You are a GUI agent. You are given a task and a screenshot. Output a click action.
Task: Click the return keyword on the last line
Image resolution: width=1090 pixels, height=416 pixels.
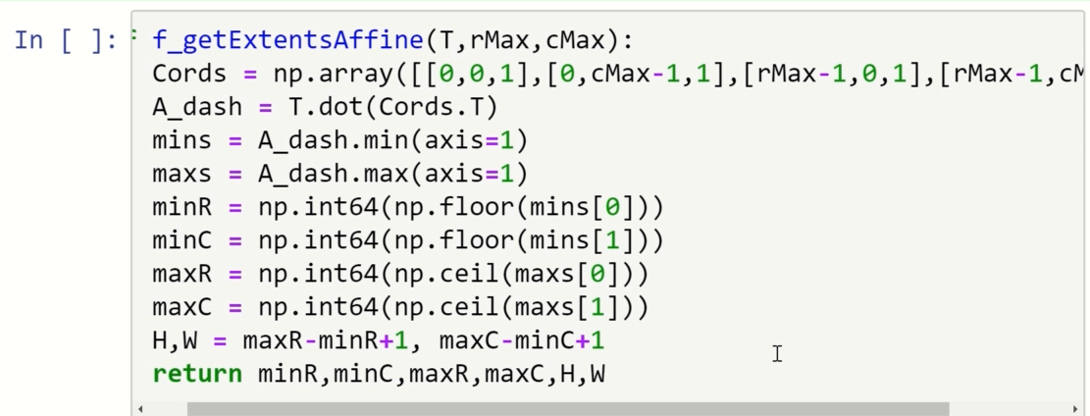196,374
